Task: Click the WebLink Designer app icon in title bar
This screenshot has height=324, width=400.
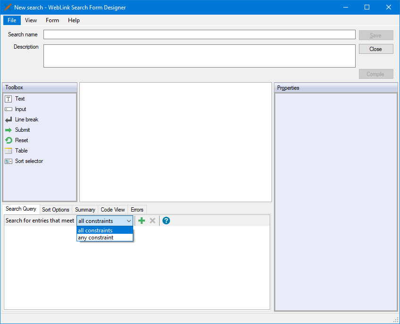Action: click(x=8, y=7)
